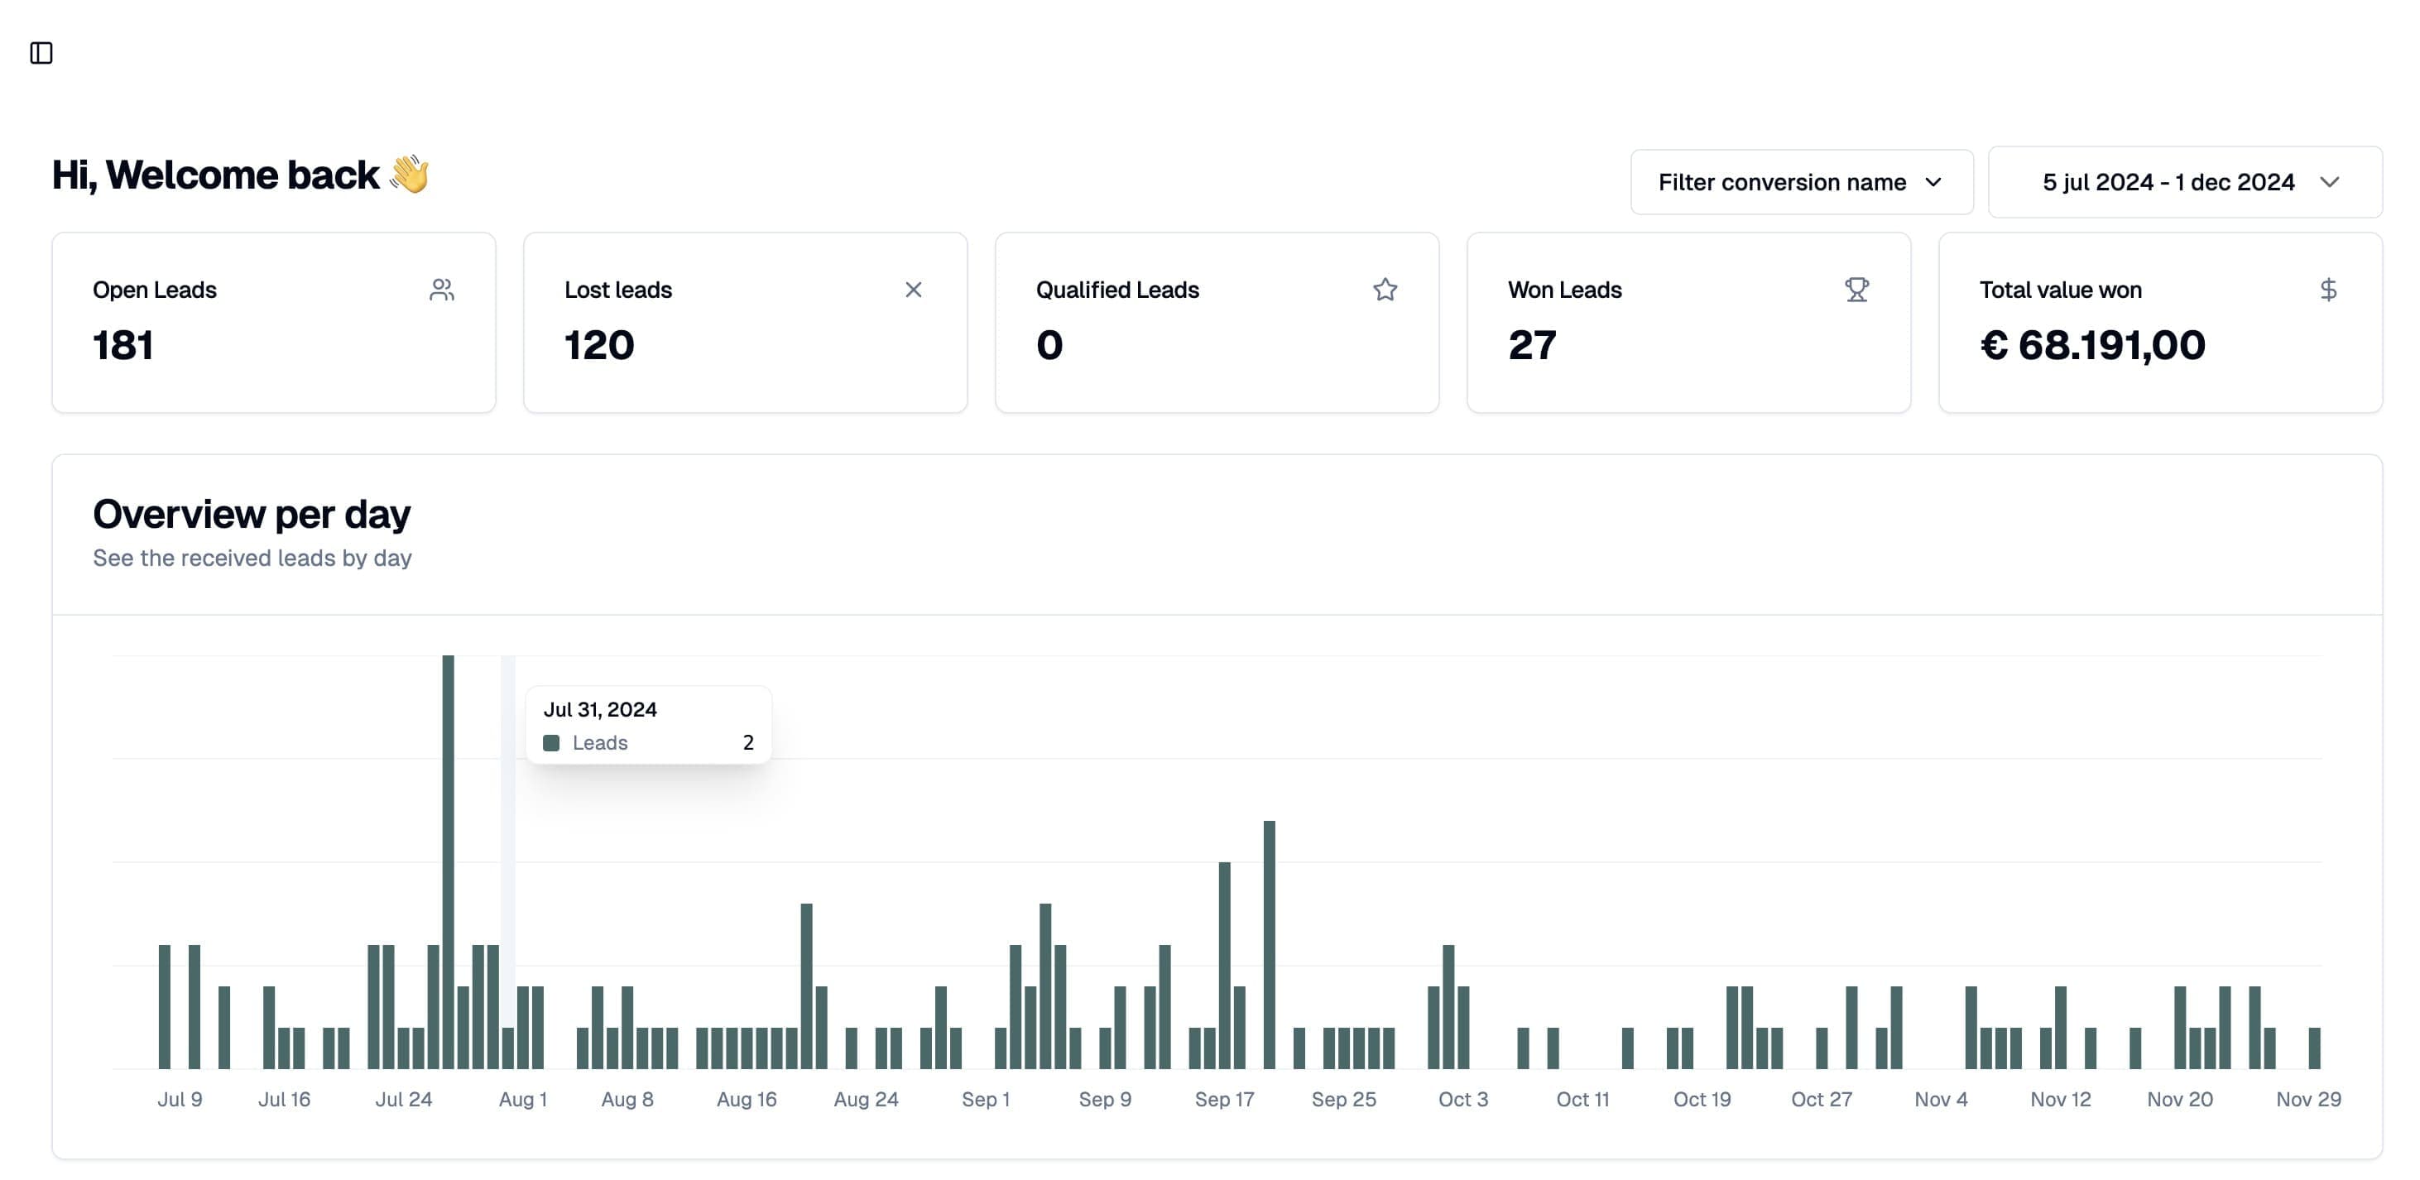Viewport: 2420px width, 1180px height.
Task: Open the Open Leads card showing 181
Action: 273,322
